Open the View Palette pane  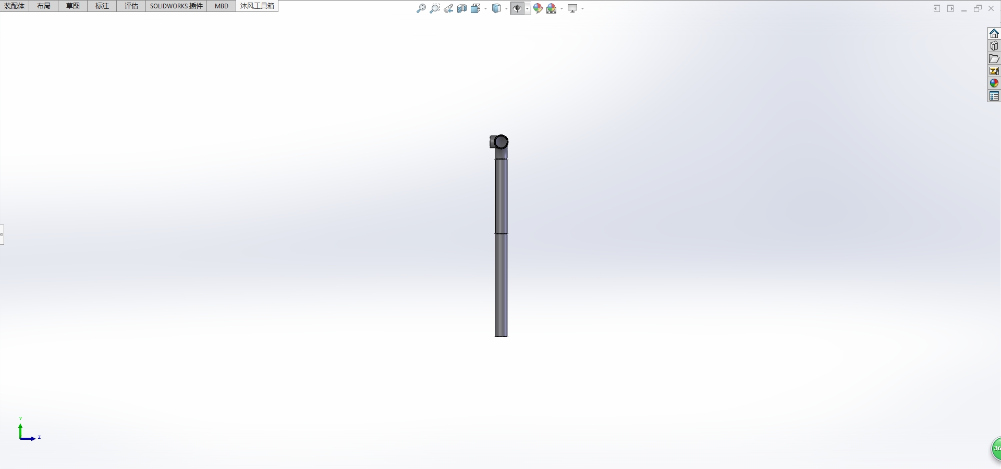click(994, 71)
